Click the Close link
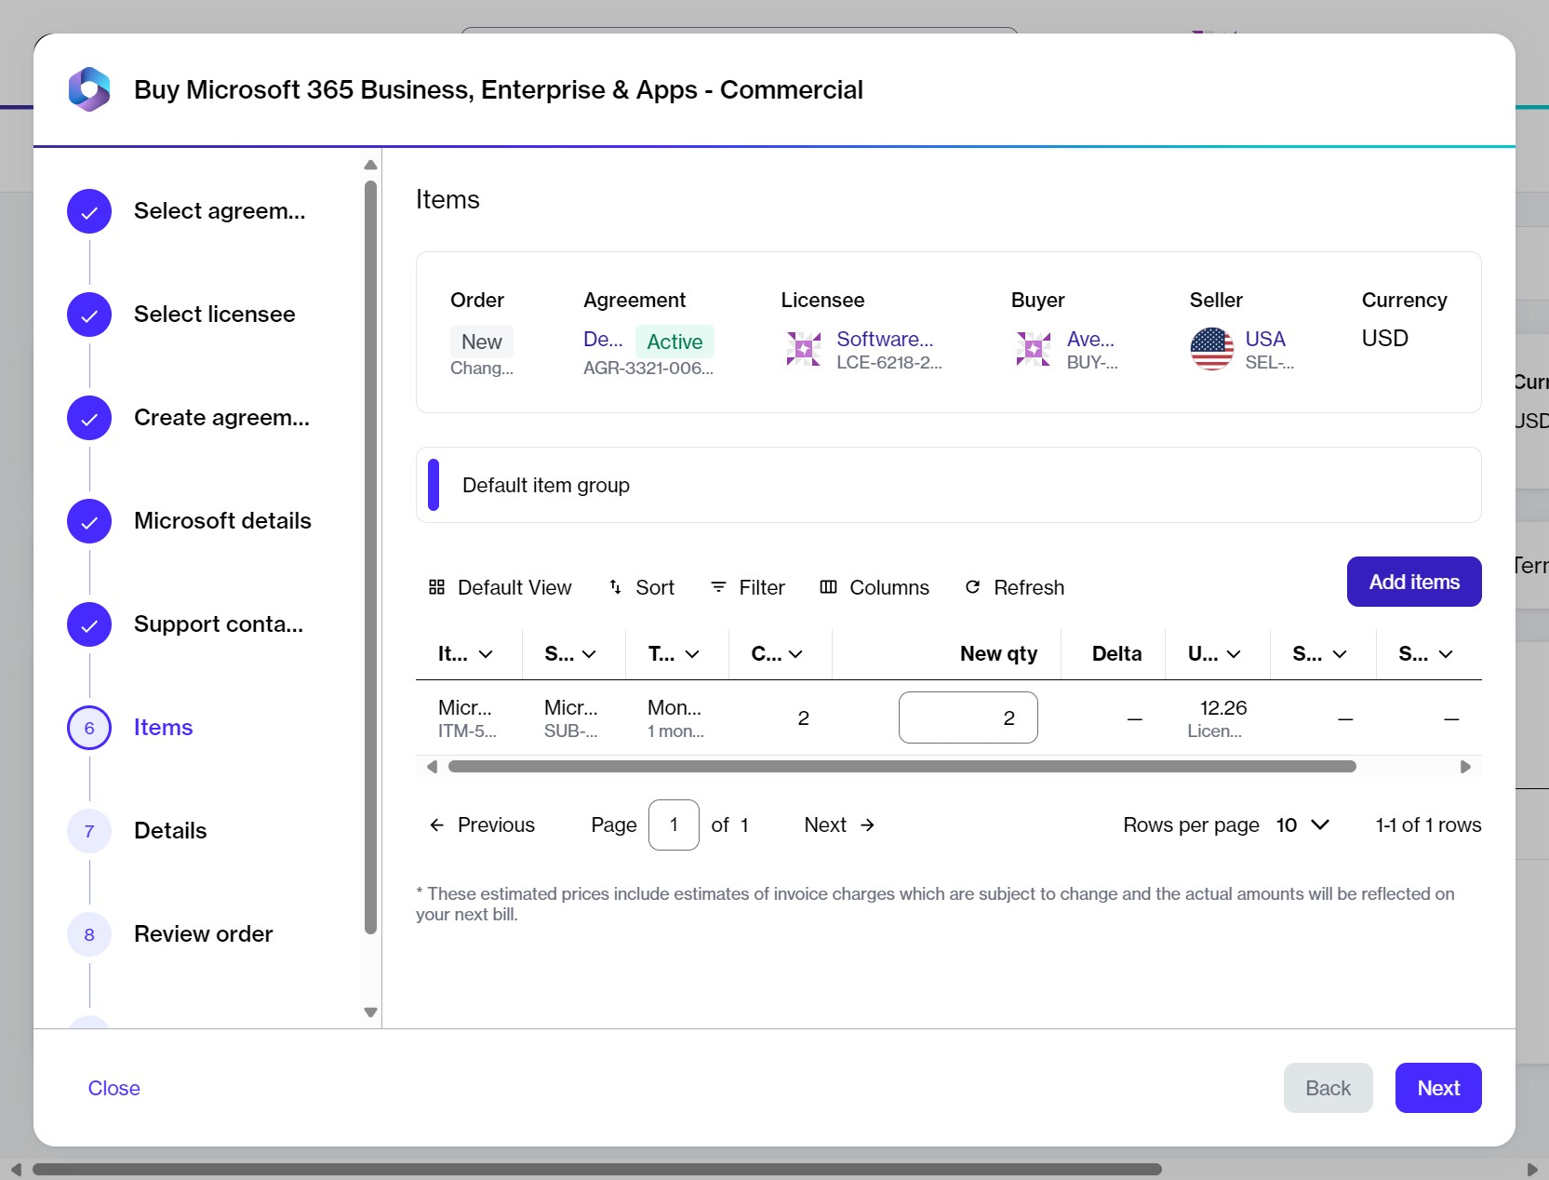The height and width of the screenshot is (1180, 1549). click(x=114, y=1088)
